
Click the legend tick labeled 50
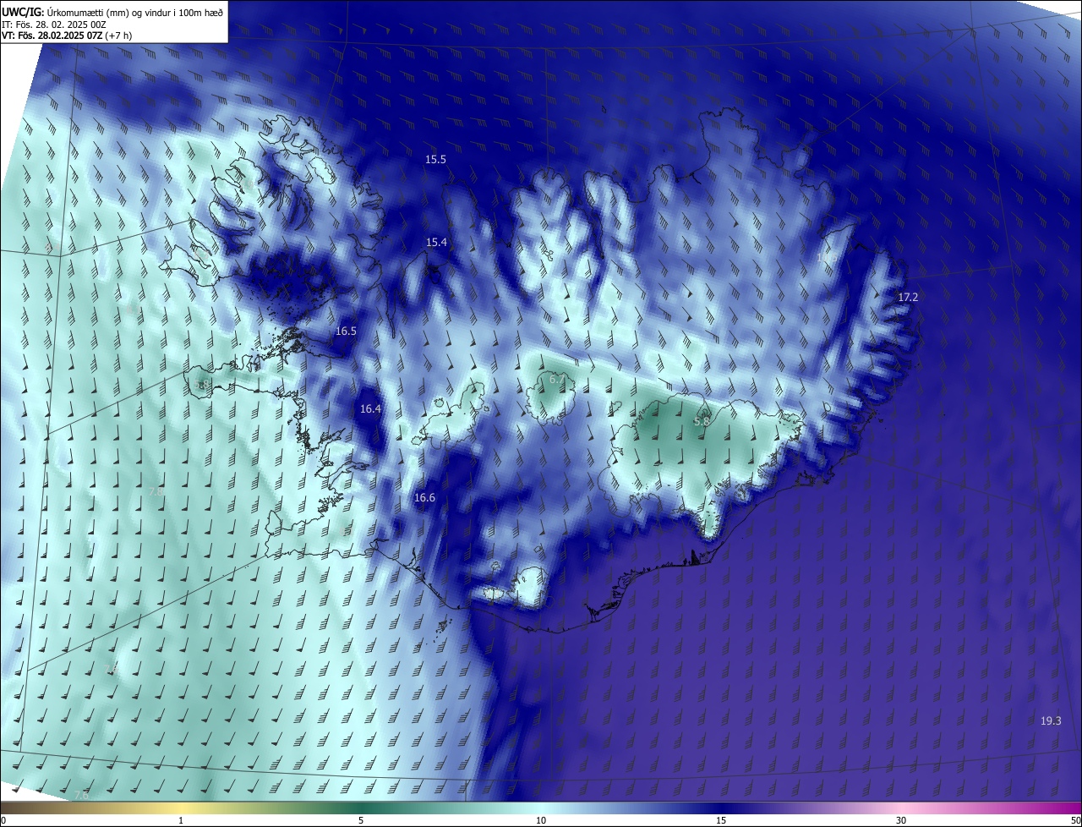pyautogui.click(x=1075, y=820)
